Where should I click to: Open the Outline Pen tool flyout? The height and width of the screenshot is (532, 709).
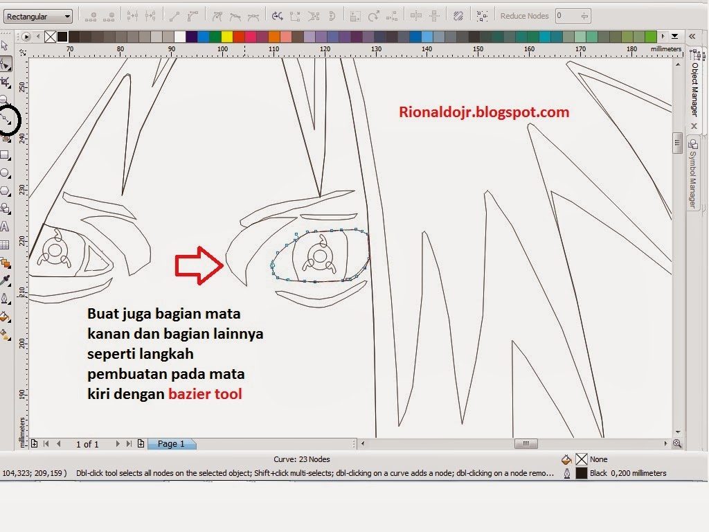coord(6,299)
